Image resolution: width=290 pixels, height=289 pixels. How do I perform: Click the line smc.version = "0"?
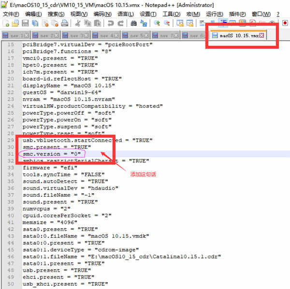click(x=52, y=154)
